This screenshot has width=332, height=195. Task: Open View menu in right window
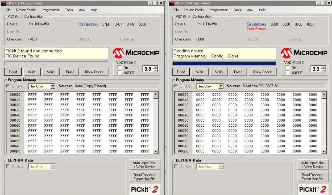click(x=250, y=10)
